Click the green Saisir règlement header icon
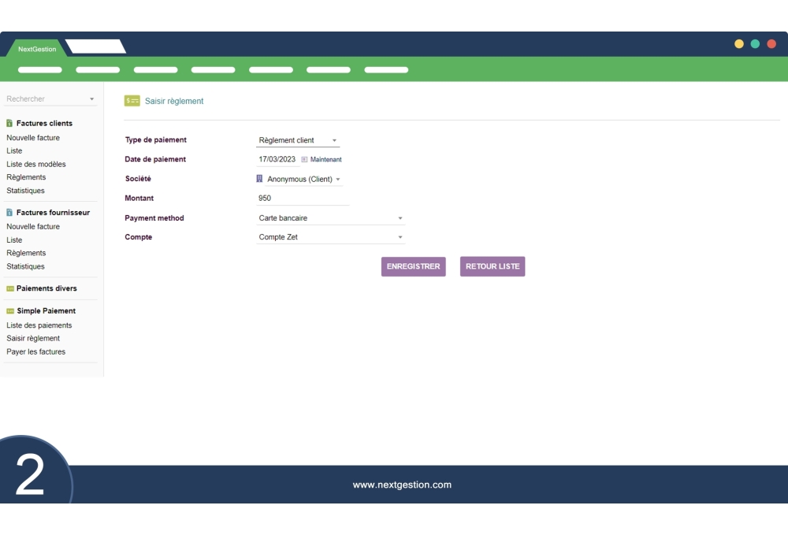 [132, 101]
